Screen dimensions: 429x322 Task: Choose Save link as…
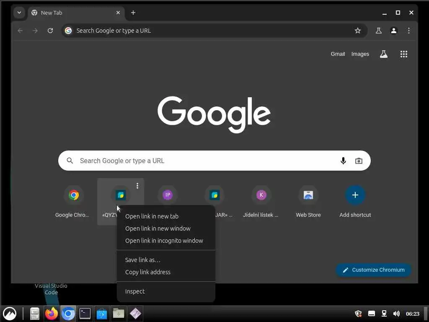(x=166, y=260)
